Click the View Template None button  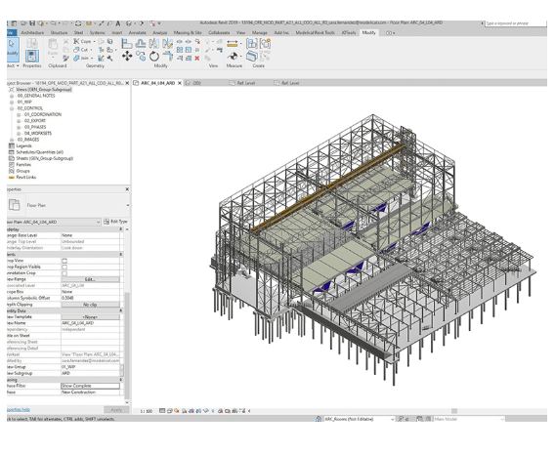[x=90, y=317]
